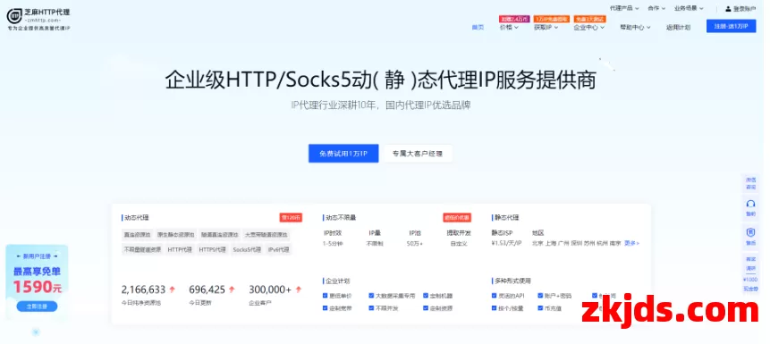Viewport: 770px width, 344px height.
Task: Click the orange badge above 企业中心
Action: pos(589,19)
